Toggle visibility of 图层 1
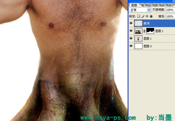 click(131, 38)
